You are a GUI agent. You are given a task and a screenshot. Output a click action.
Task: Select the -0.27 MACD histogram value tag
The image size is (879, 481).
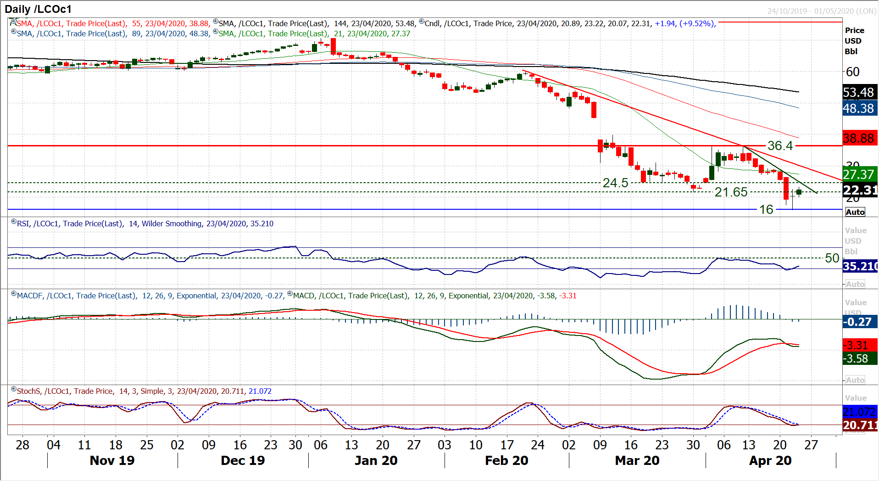[x=860, y=322]
